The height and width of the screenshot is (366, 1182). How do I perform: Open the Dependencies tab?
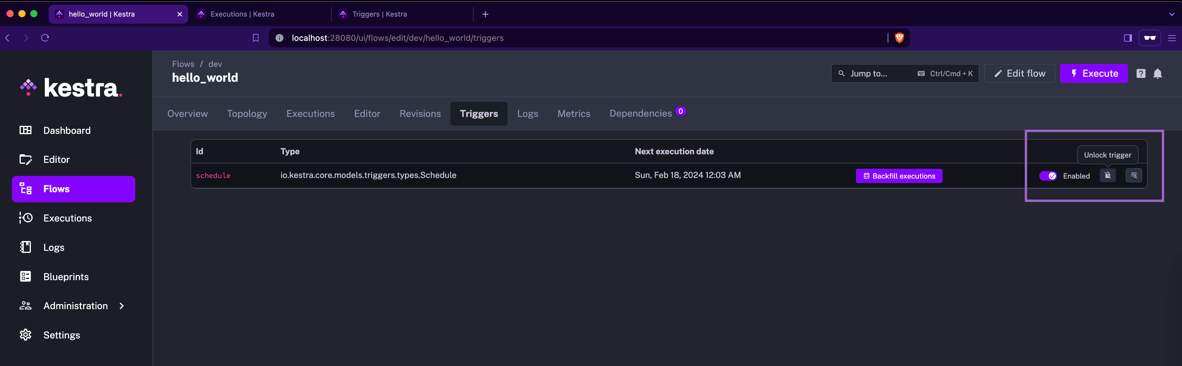coord(641,114)
